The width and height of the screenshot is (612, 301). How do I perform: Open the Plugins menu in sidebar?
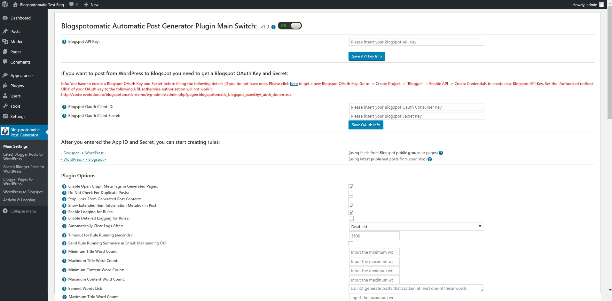coord(17,86)
